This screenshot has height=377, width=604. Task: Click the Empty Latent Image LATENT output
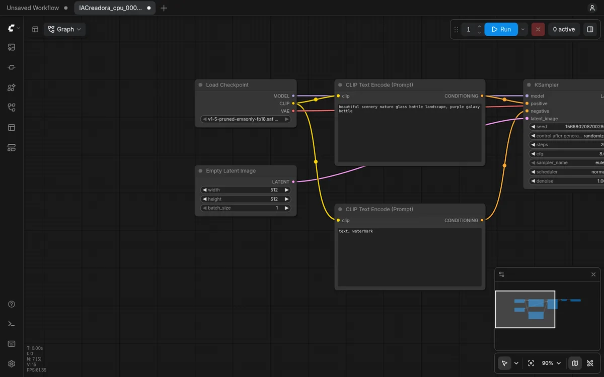click(x=293, y=181)
